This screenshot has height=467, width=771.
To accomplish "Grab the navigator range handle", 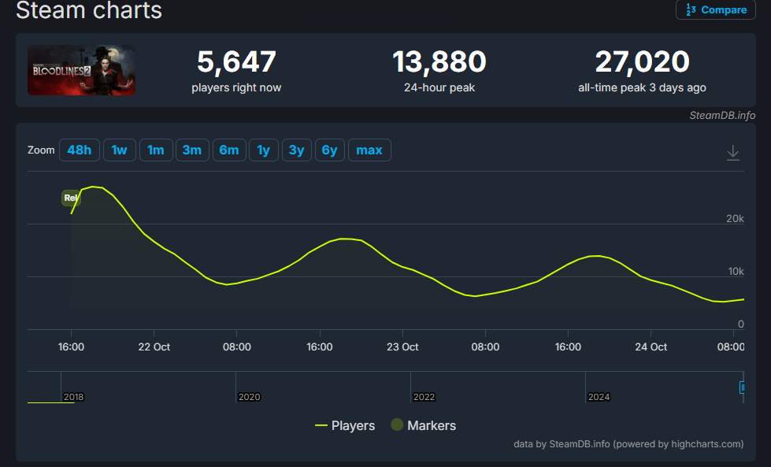I will (742, 387).
